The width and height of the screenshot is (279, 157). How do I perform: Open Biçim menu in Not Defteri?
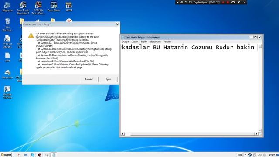[144, 41]
